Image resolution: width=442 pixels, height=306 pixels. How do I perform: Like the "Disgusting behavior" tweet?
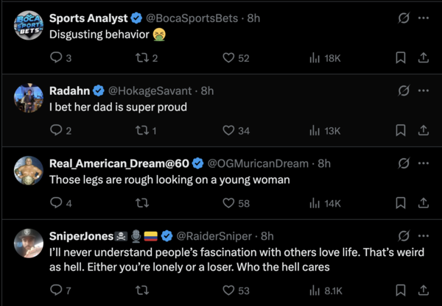(228, 57)
